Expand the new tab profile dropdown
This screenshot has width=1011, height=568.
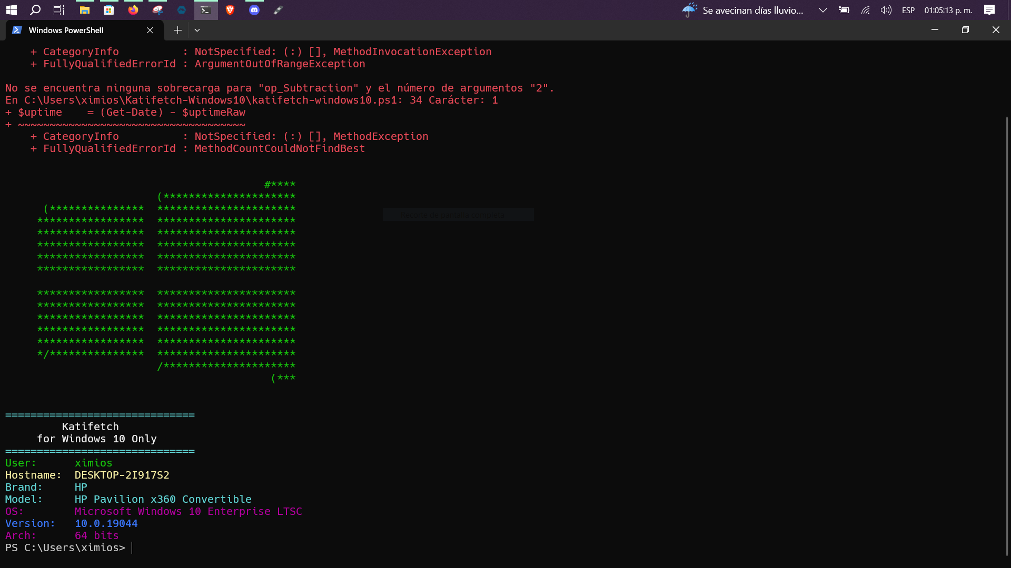197,31
